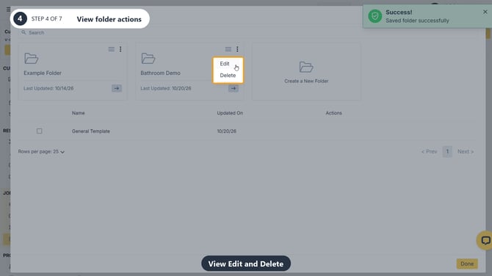Click Create a New Folder label
Viewport: 492px width, 276px height.
coord(306,81)
